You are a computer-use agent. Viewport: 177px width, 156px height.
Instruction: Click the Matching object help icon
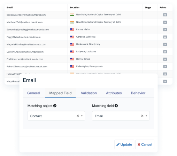tap(55, 106)
